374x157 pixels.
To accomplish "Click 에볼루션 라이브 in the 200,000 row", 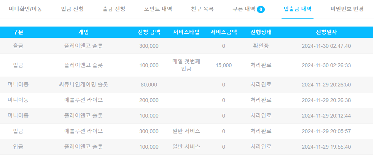I will [x=83, y=100].
